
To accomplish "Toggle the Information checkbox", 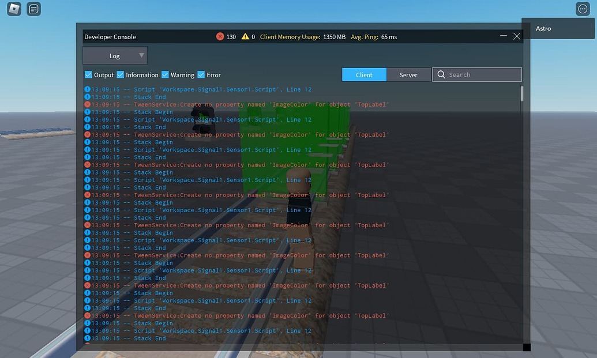I will (120, 74).
